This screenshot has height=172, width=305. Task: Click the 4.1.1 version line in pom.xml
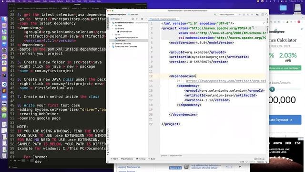pos(207,100)
